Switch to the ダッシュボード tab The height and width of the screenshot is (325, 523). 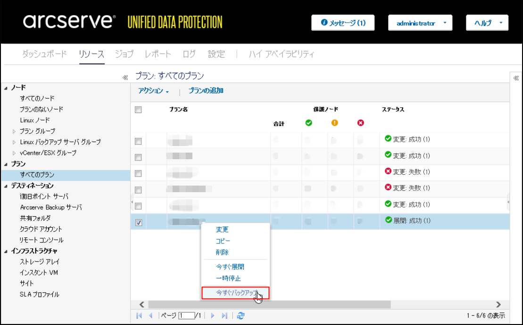(44, 54)
